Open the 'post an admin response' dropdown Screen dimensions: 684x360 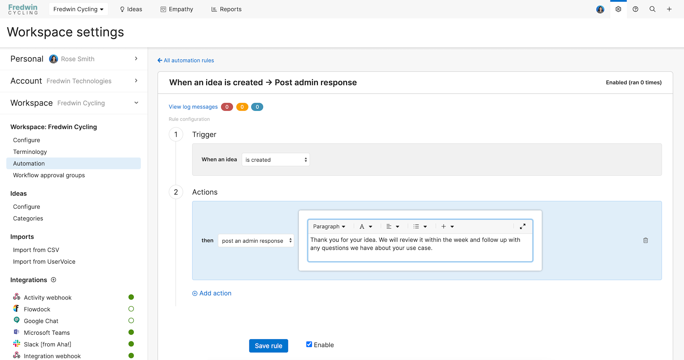pyautogui.click(x=256, y=241)
